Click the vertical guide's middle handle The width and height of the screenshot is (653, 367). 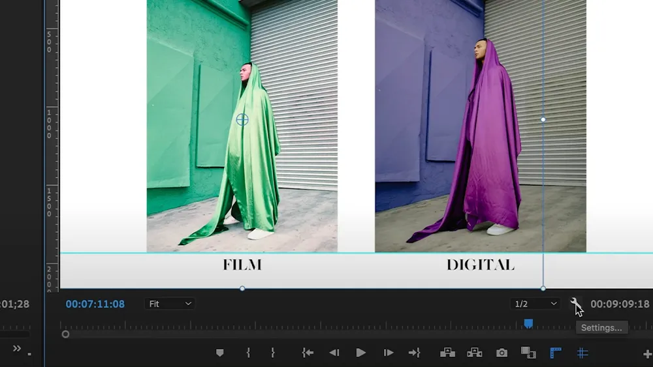[543, 119]
